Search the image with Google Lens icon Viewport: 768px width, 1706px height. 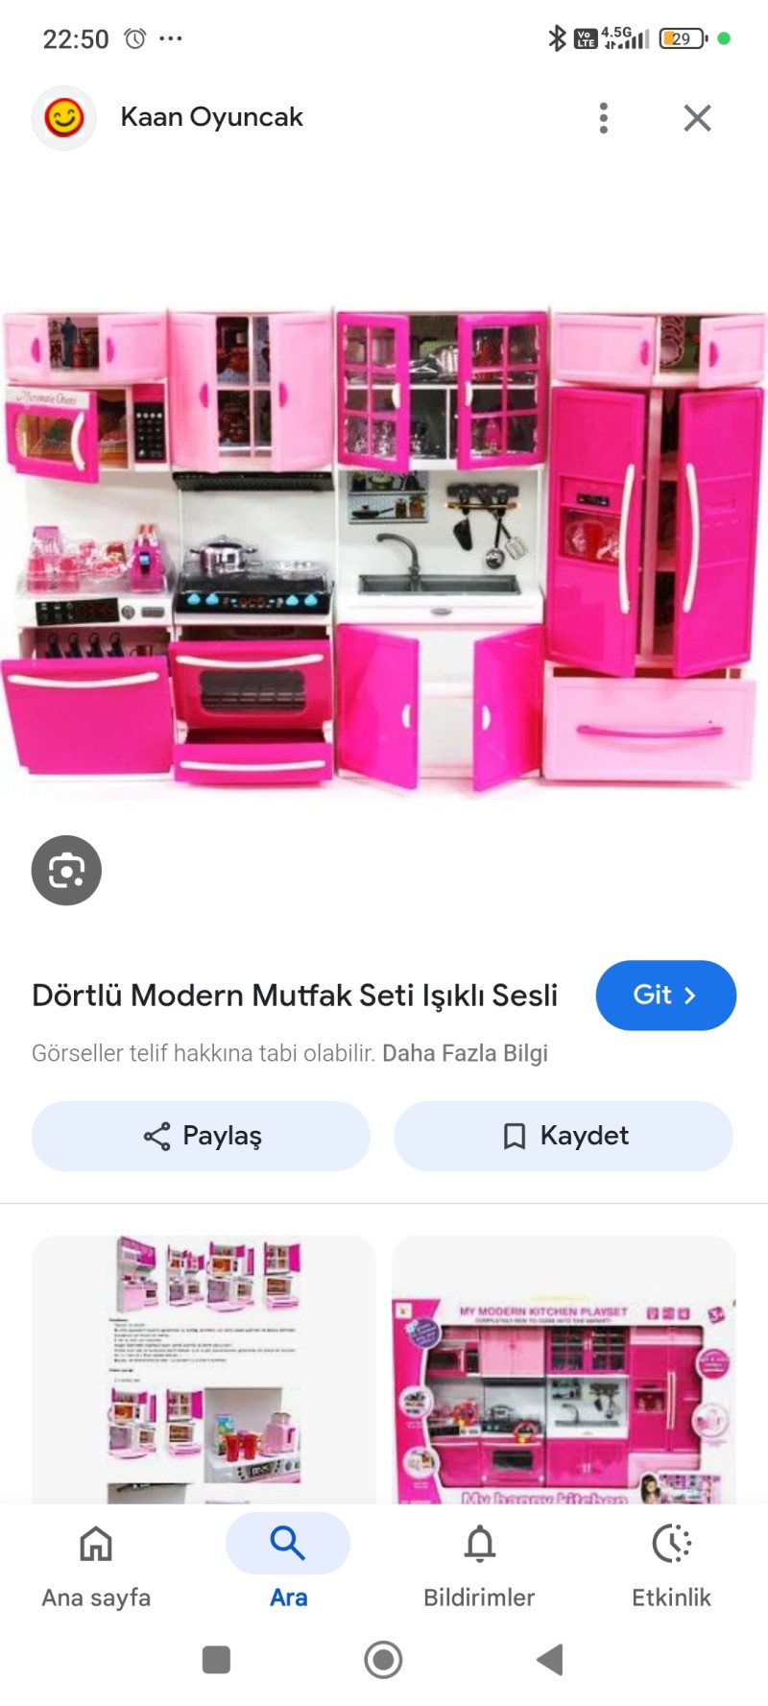click(x=66, y=871)
